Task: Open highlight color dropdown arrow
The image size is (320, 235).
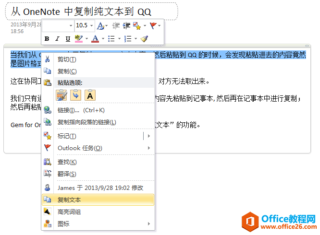Action: pyautogui.click(x=87, y=39)
